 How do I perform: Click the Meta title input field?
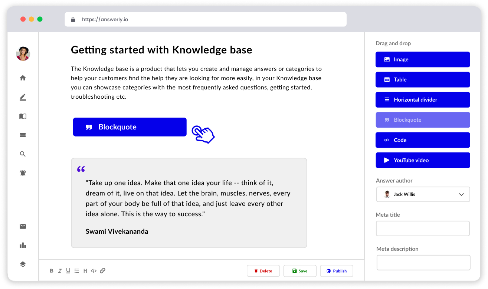[x=423, y=229]
